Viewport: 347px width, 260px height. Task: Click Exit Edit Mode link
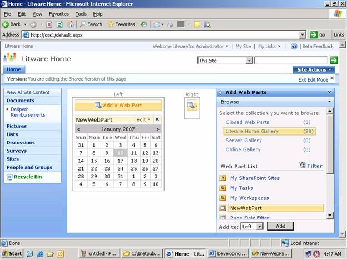click(x=313, y=79)
